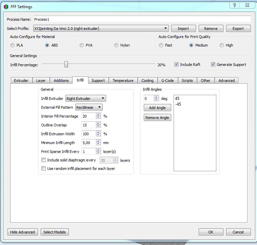Click the Add Angle button

pyautogui.click(x=157, y=108)
